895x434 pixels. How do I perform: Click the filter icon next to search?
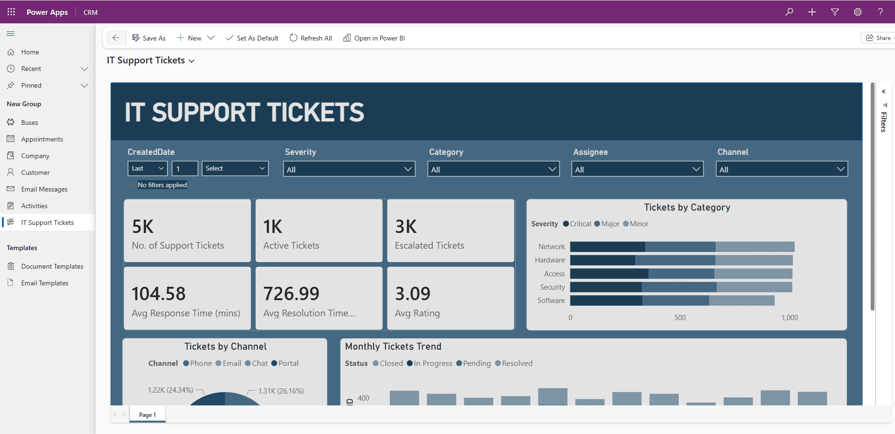point(834,11)
